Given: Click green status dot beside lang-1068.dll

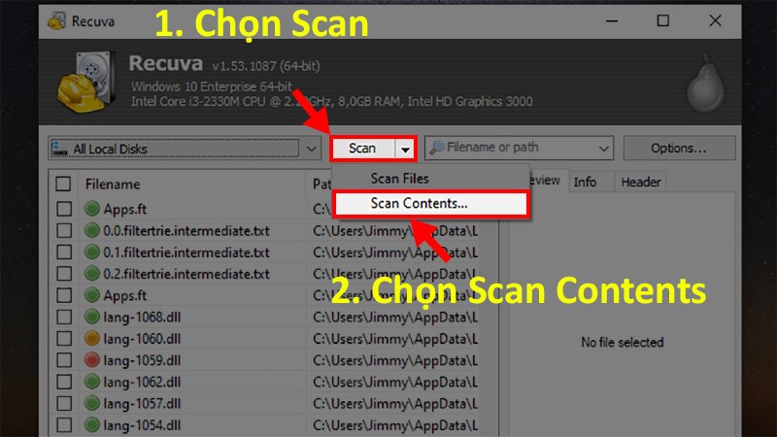Looking at the screenshot, I should point(91,317).
